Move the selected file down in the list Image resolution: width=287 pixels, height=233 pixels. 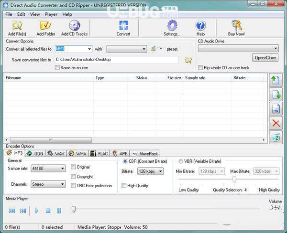(276, 94)
